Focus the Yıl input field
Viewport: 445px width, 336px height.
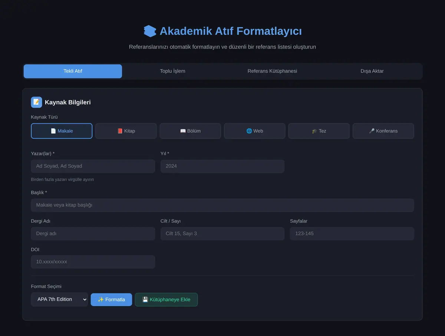222,166
